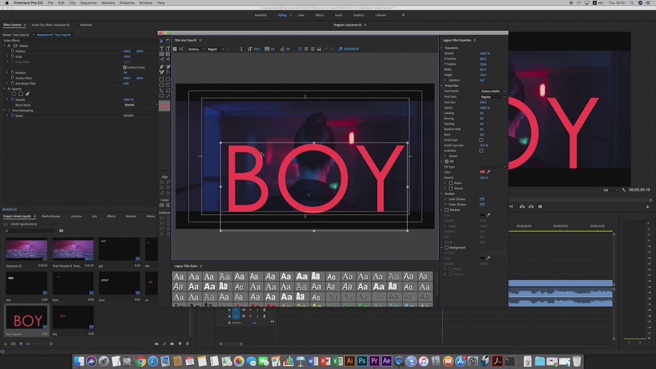Select the horizontal Type tool

click(x=162, y=49)
